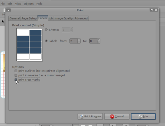
Task: Click the Labels from input field
Action: pyautogui.click(x=74, y=41)
